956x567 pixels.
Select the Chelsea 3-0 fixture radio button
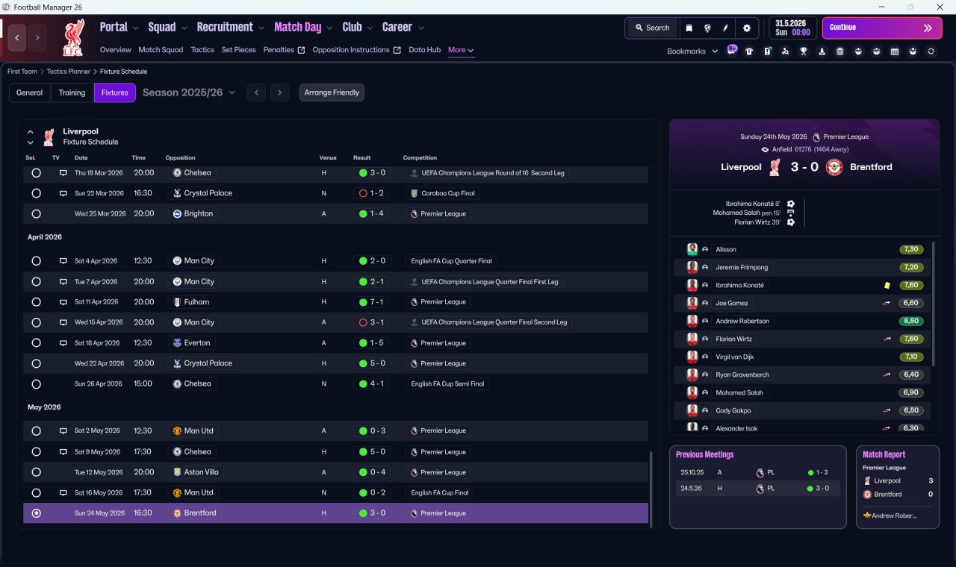(x=36, y=173)
